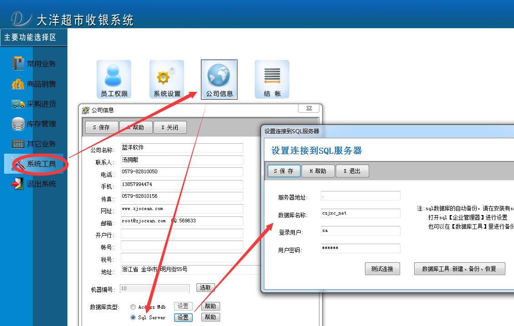Select 常用业务 in the sidebar
Screen dimensions: 514x326
pos(34,64)
